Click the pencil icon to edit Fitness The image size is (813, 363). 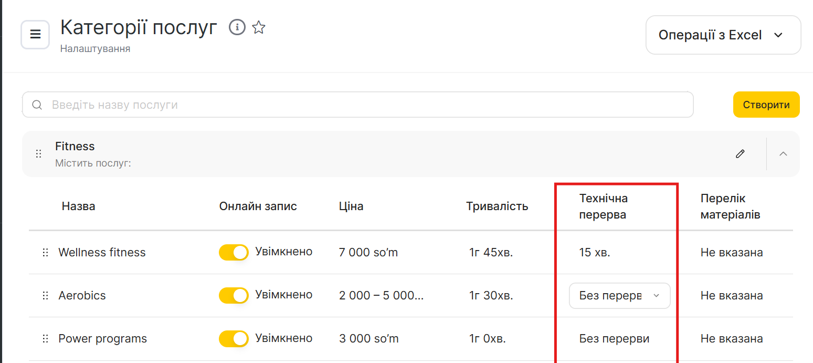(x=740, y=154)
